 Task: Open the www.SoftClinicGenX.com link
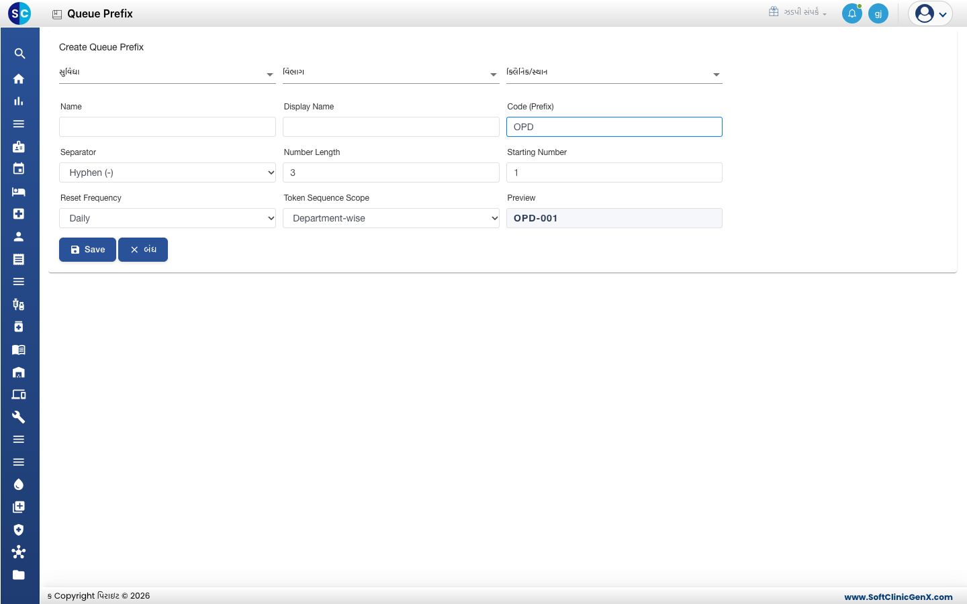[899, 597]
